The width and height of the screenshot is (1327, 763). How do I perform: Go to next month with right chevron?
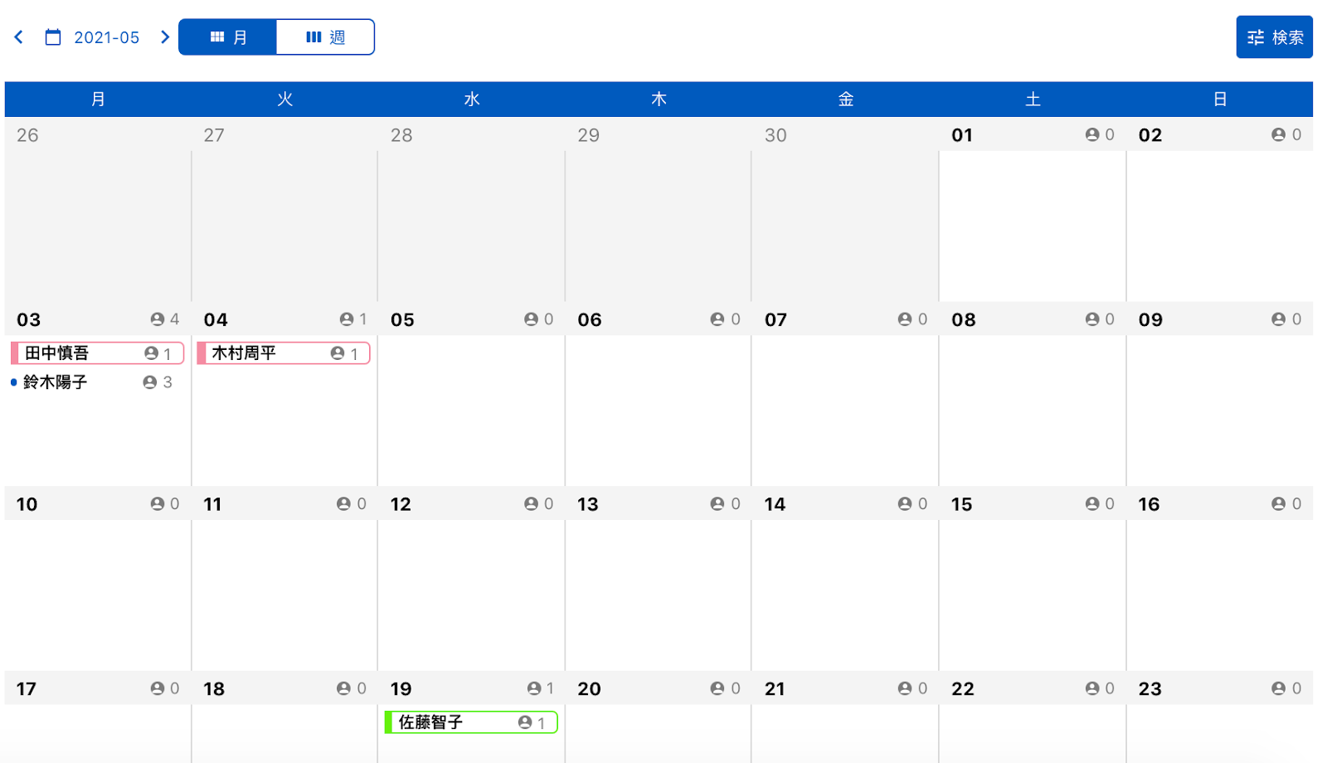tap(165, 37)
